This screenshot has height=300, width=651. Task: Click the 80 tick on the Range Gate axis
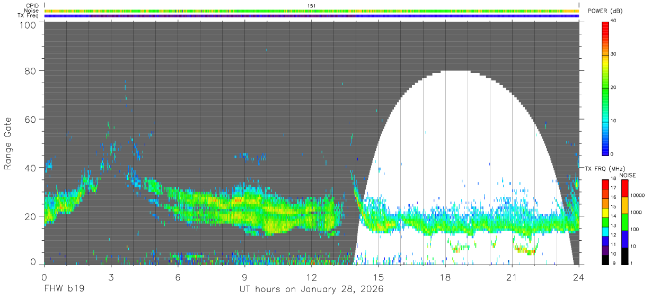pos(31,71)
